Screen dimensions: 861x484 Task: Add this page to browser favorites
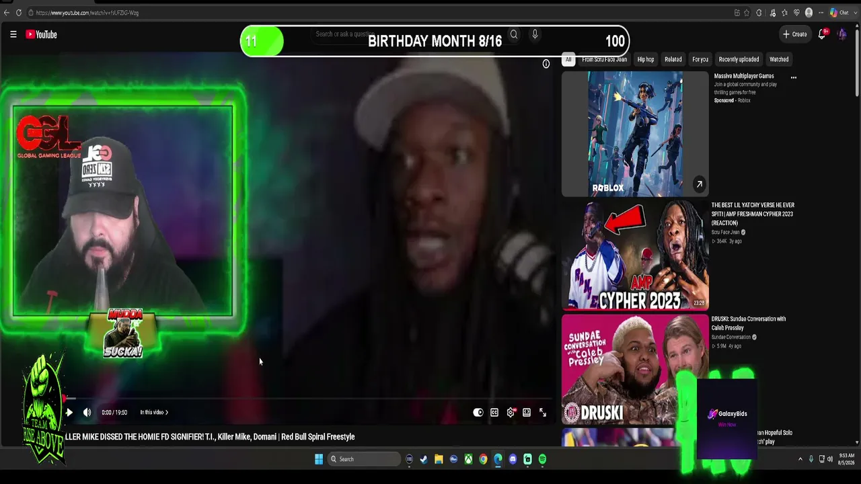tap(747, 13)
